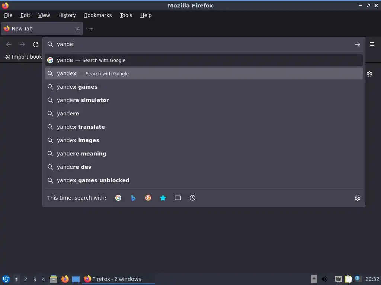Image resolution: width=381 pixels, height=285 pixels.
Task: Open the Tools menu
Action: (126, 15)
